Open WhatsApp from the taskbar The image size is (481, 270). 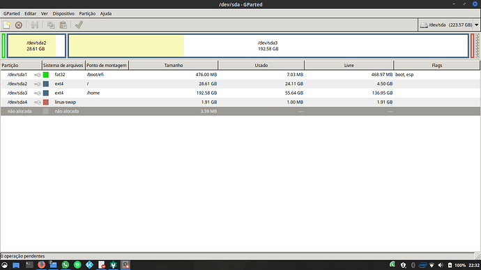point(66,265)
